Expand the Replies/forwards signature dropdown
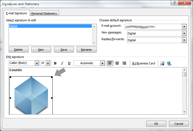 (x=184, y=40)
